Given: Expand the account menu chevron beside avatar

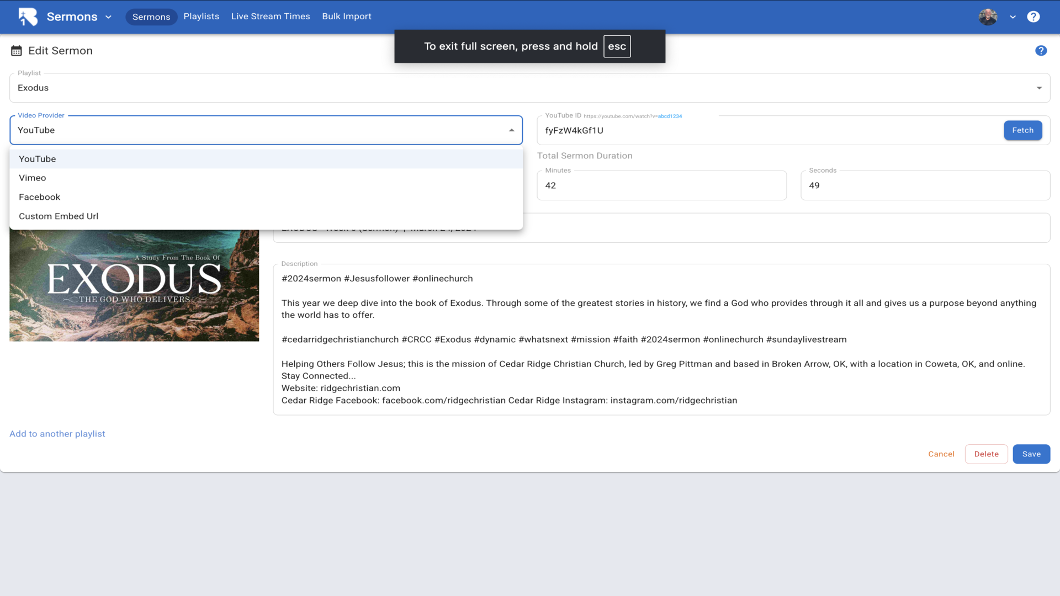Looking at the screenshot, I should 1013,17.
